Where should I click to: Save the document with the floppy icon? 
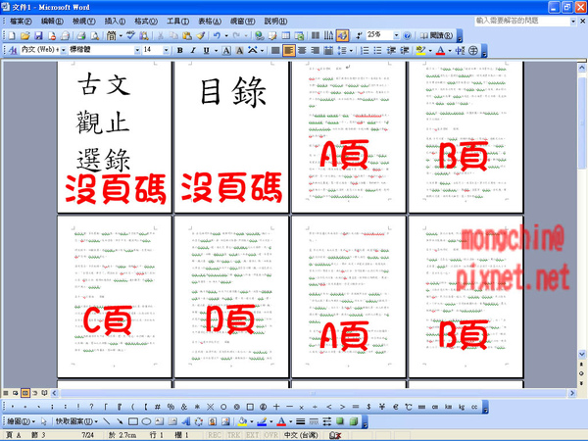(38, 35)
